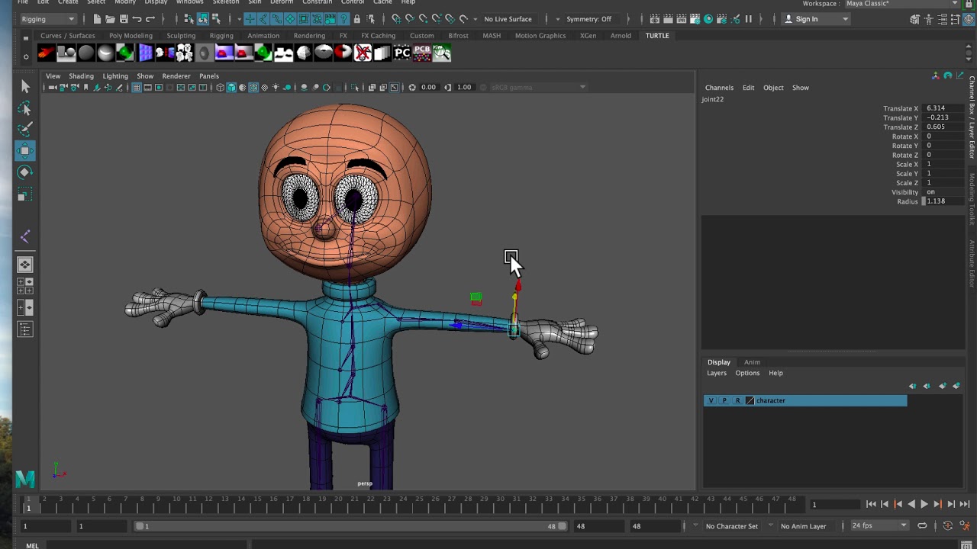
Task: Save scene using floppy disk icon
Action: 124,19
